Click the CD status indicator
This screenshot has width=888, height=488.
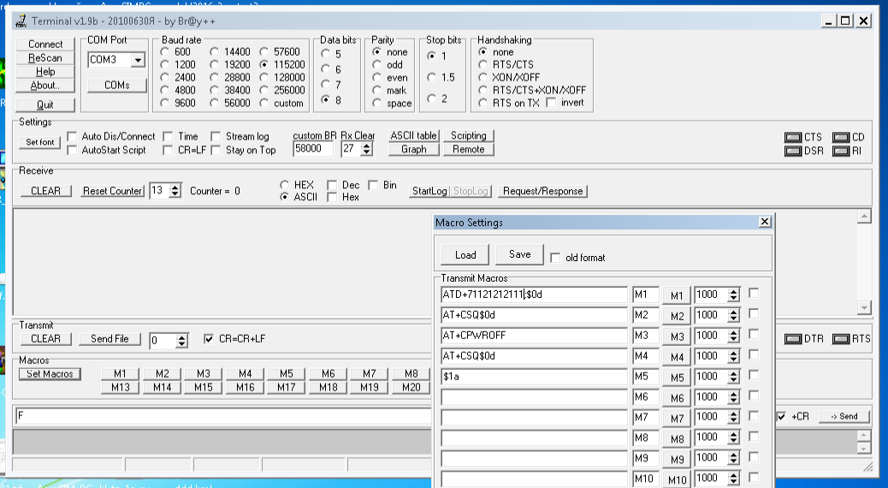click(840, 138)
